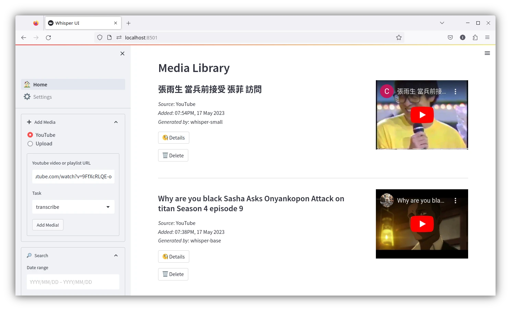Screen dimensions: 511x311
Task: Bookmark this page with the star icon
Action: click(x=399, y=38)
